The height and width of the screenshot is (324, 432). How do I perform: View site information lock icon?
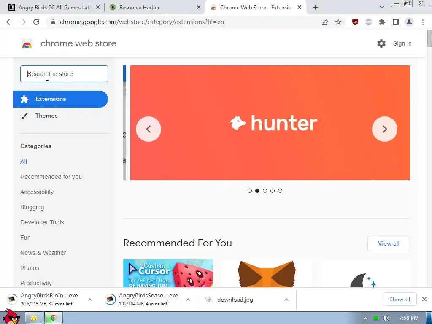pyautogui.click(x=53, y=22)
